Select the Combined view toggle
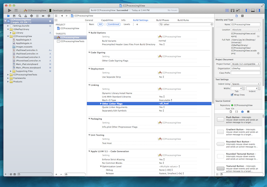This screenshot has width=267, height=187. (x=113, y=24)
